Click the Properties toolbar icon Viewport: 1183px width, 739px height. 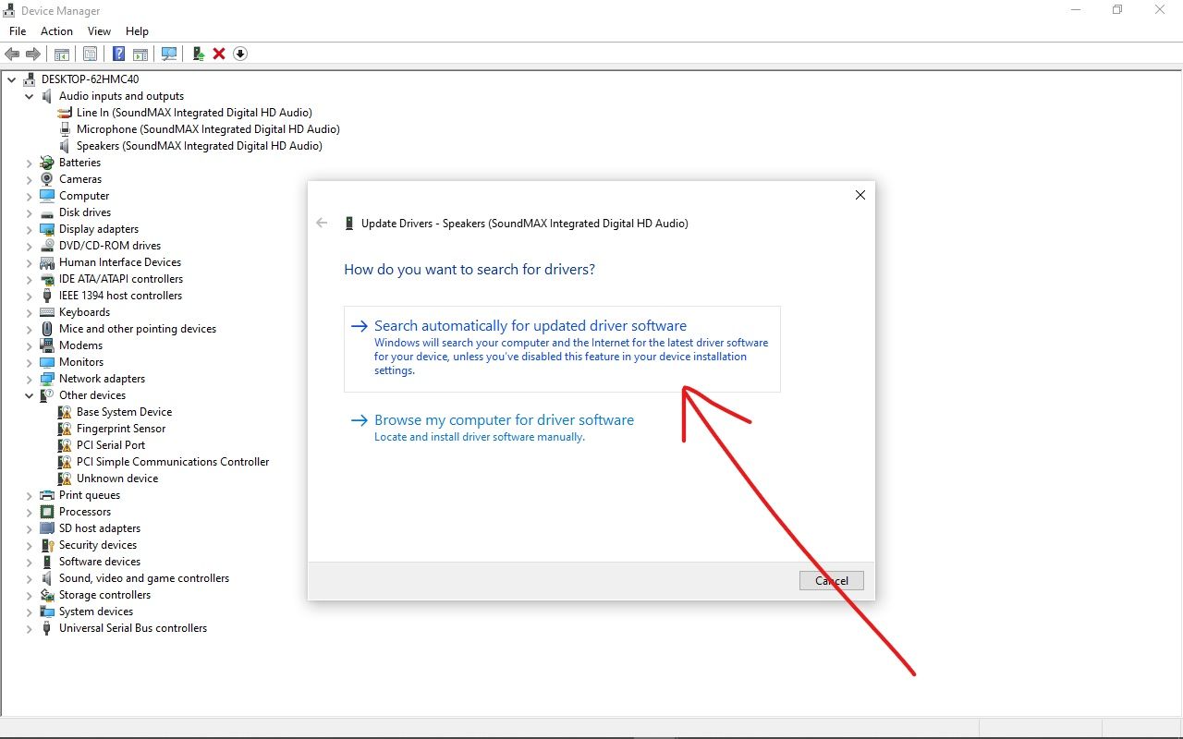point(91,54)
